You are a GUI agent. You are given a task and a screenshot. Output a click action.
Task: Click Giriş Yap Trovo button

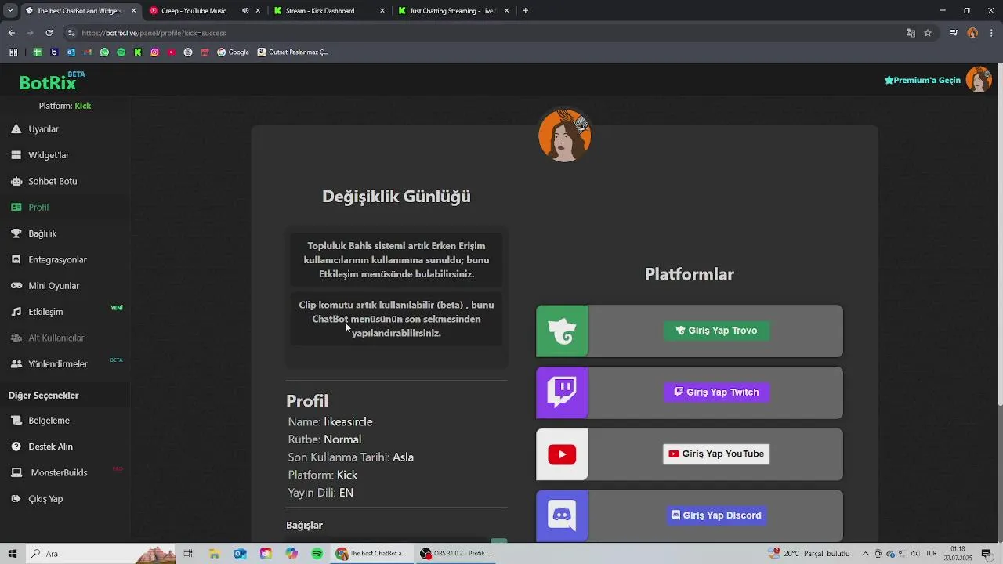pos(716,331)
